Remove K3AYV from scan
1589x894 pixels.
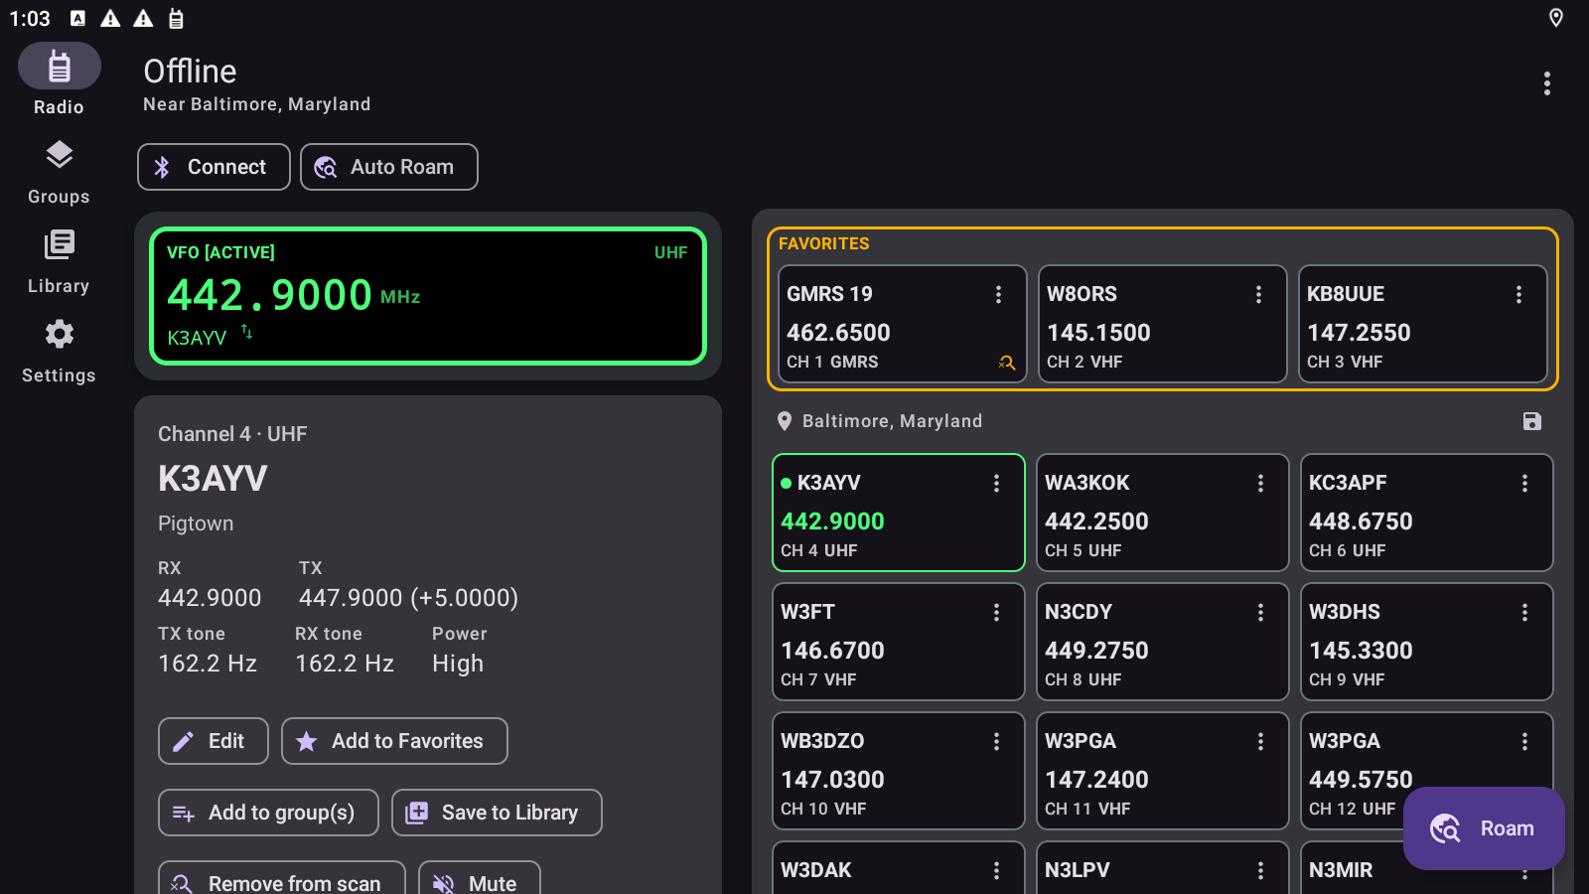pyautogui.click(x=282, y=879)
